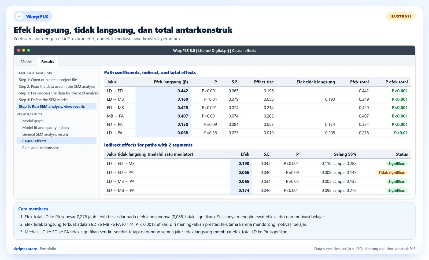Open Step 4: Define the SEM model
429x260 pixels.
(43, 100)
